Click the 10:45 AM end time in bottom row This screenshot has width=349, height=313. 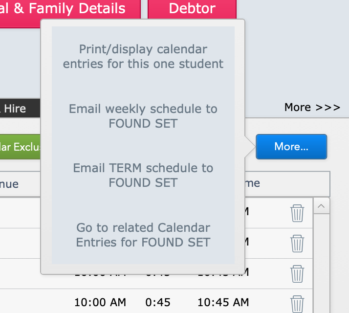[223, 302]
